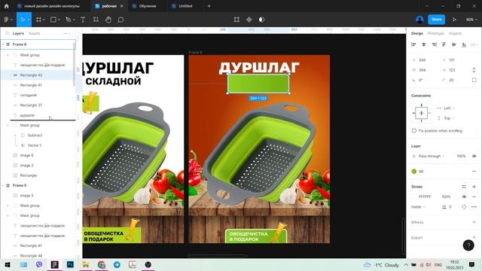Toggle stroke visibility eye icon
Viewport: 482px width, 271px height.
click(x=464, y=196)
